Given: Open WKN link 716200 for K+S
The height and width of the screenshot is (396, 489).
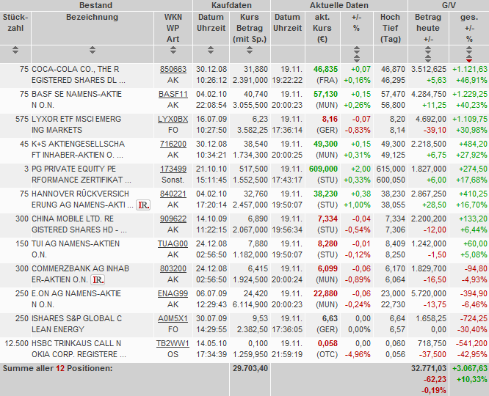Looking at the screenshot, I should (x=173, y=144).
